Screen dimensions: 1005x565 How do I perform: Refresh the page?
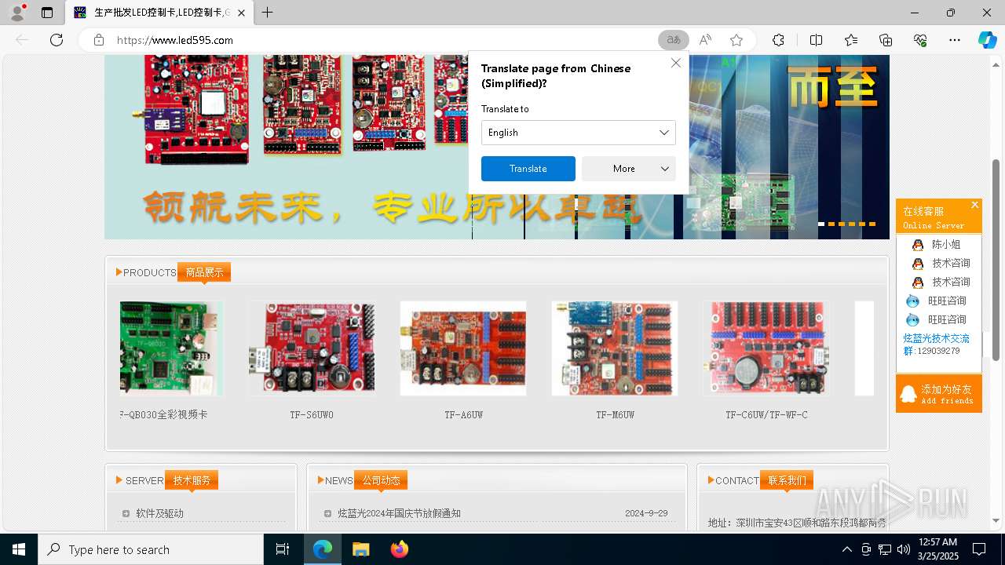tap(57, 40)
